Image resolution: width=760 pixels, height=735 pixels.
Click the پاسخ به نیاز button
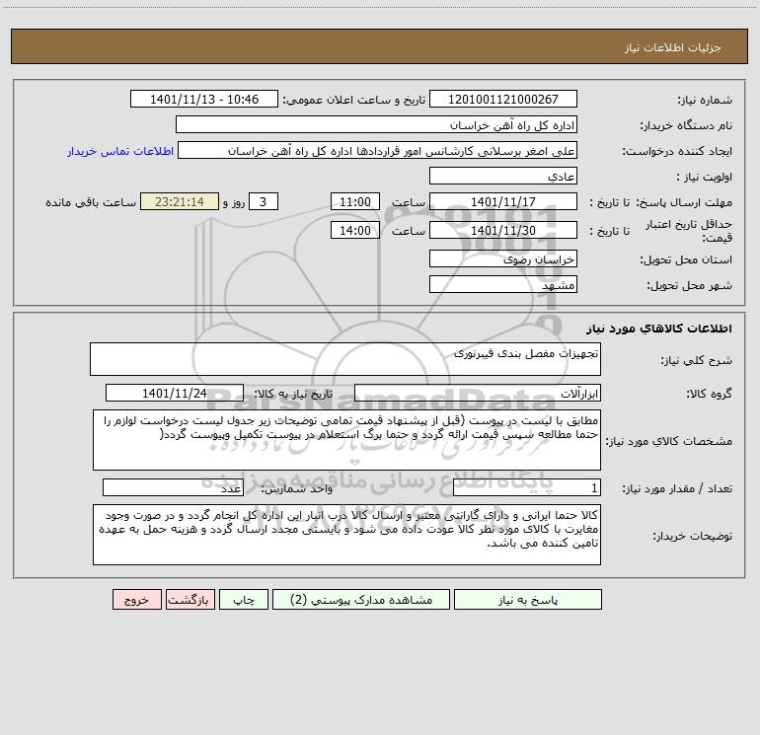coord(527,599)
